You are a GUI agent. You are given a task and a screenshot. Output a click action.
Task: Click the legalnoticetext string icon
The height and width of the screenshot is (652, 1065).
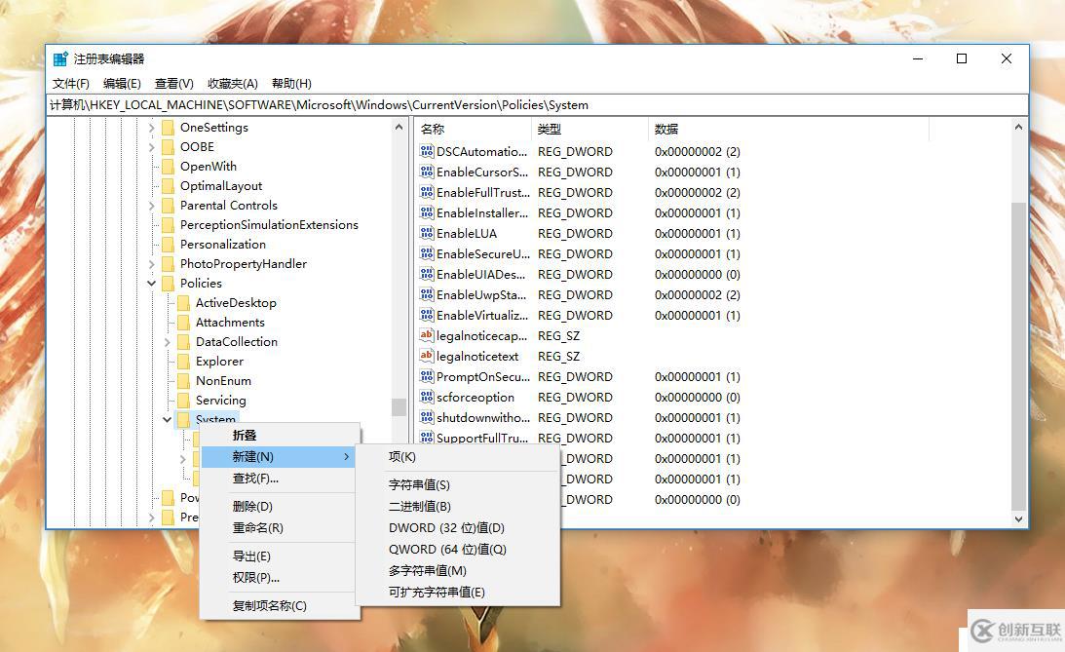427,355
